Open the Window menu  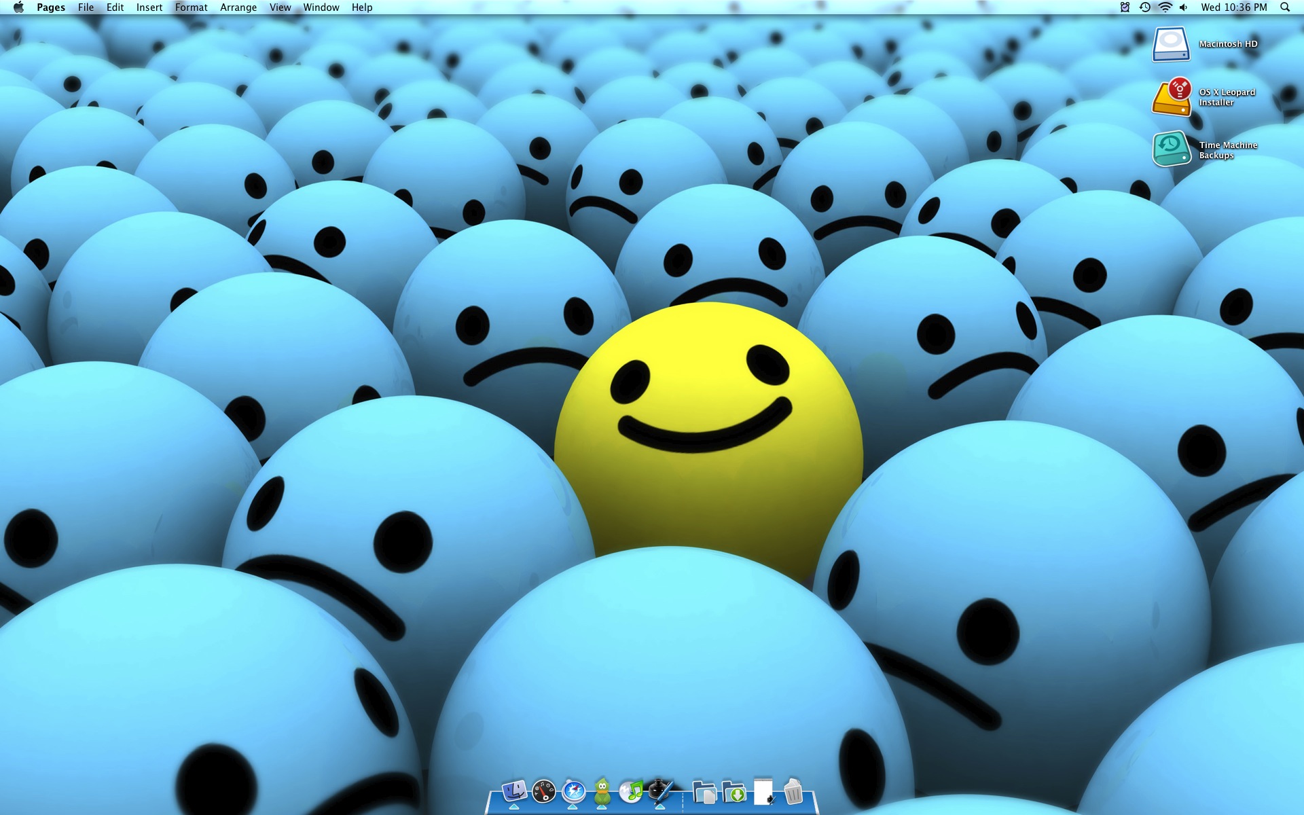pos(321,7)
